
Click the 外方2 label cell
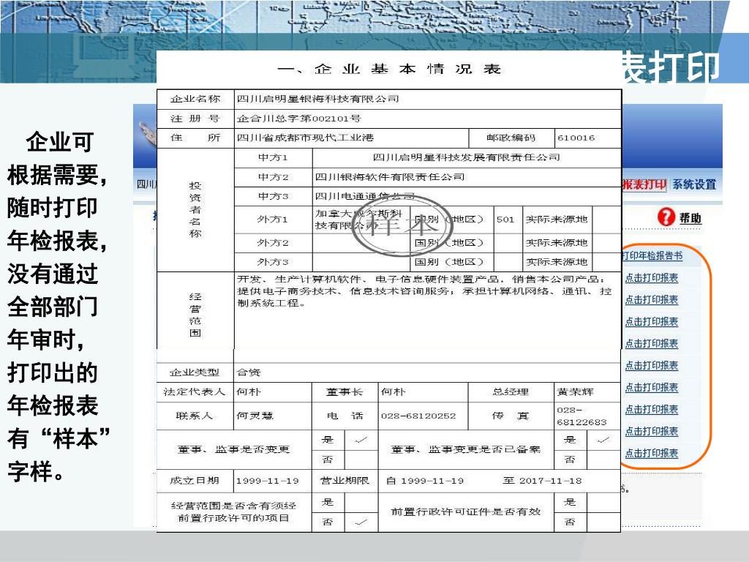(273, 243)
